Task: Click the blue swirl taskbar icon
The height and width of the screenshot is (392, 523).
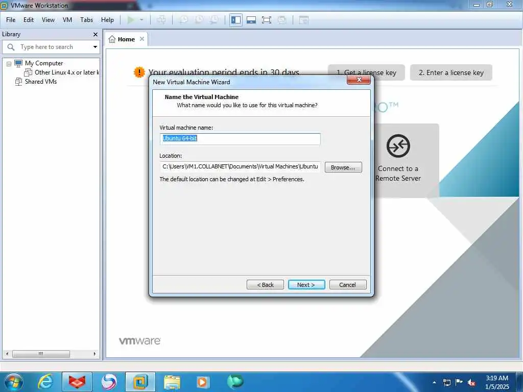Action: point(109,382)
